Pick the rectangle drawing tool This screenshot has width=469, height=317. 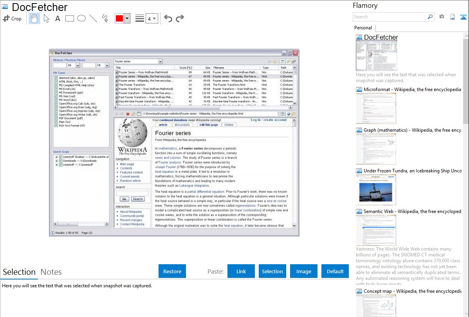coord(69,18)
